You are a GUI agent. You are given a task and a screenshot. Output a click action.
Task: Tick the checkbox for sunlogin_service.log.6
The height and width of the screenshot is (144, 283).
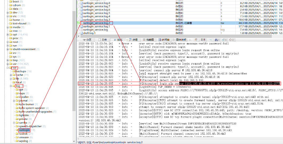(79, 10)
